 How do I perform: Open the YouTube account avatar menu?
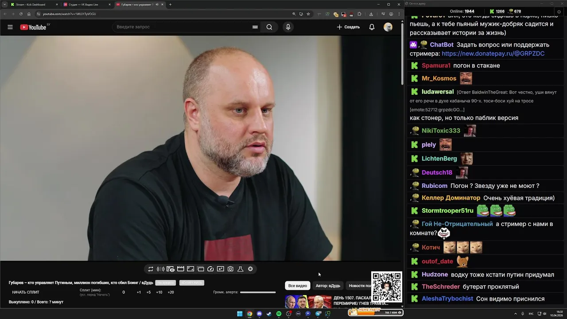point(388,27)
